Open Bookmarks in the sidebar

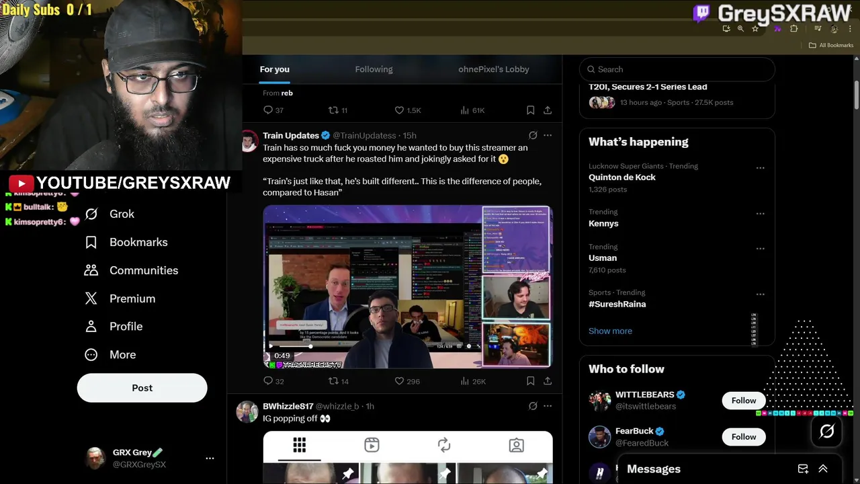tap(126, 242)
